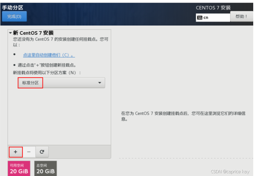Click the 帮助! help button
The height and width of the screenshot is (176, 255).
242,16
